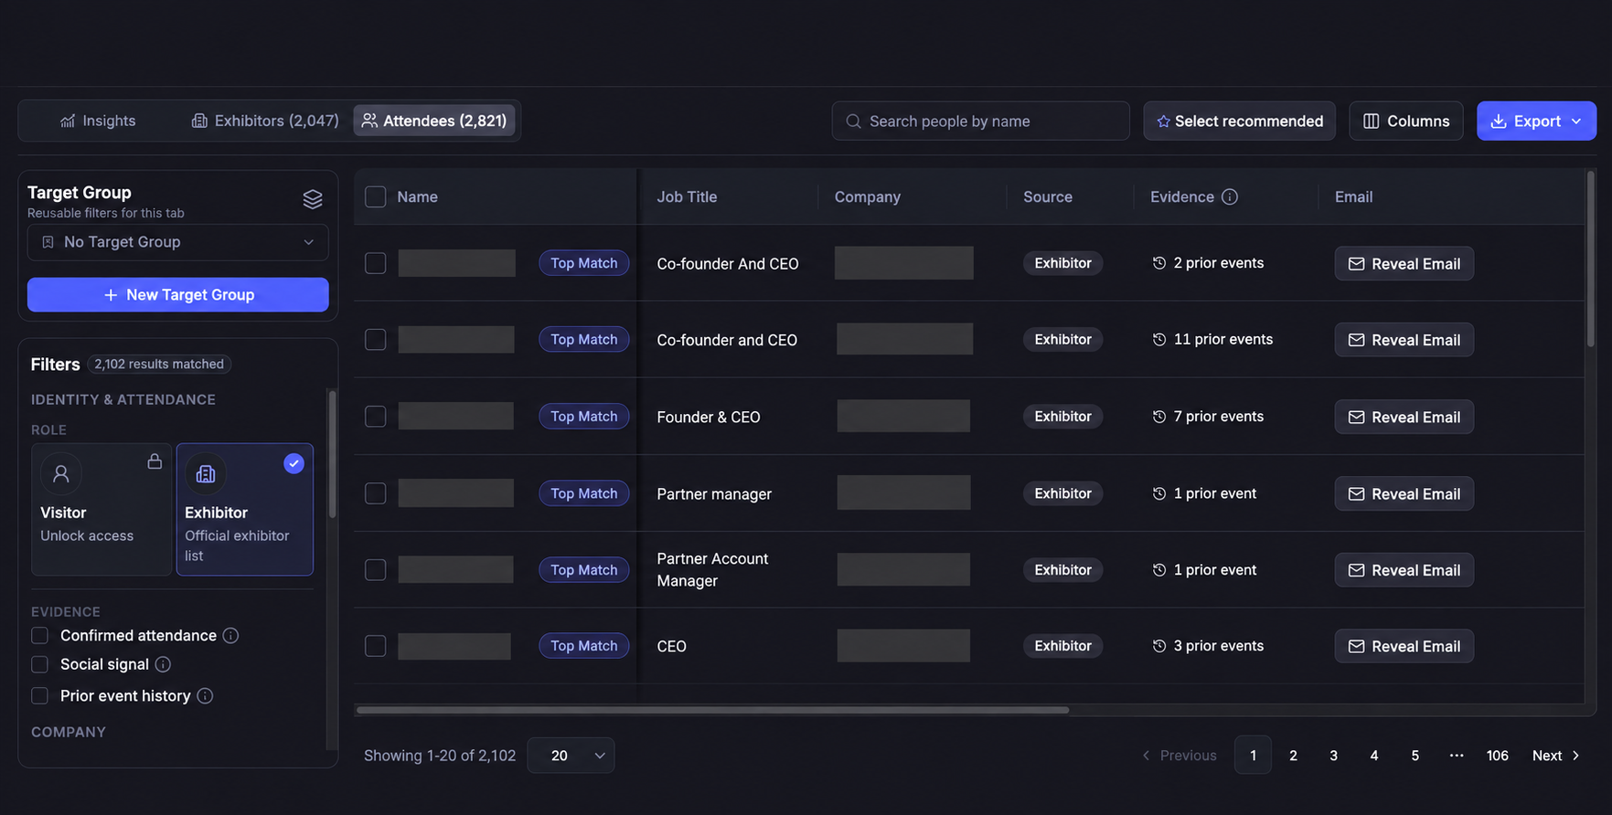Viewport: 1612px width, 815px height.
Task: Go to page 2
Action: tap(1293, 756)
